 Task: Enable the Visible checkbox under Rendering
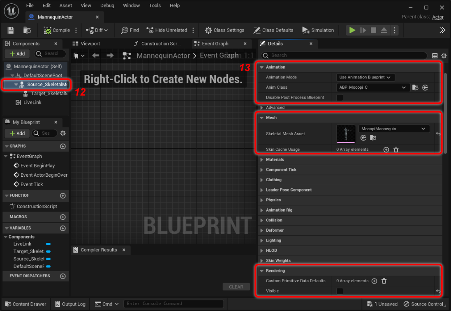coord(340,291)
